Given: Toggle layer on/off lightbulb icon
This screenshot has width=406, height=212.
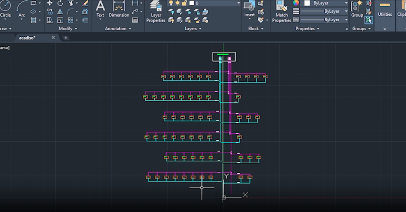Looking at the screenshot, I should (171, 3).
